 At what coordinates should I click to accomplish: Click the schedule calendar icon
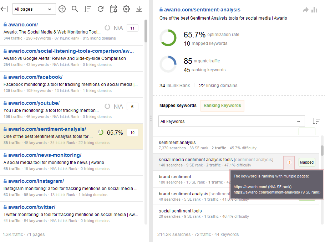click(x=113, y=9)
